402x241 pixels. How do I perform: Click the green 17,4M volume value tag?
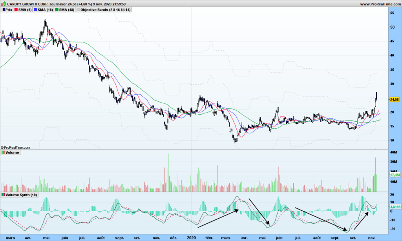[x=395, y=175]
